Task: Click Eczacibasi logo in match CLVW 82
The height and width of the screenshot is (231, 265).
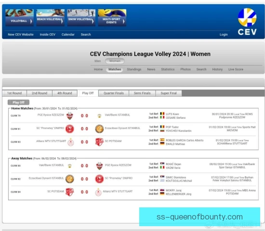Action: pos(70,179)
